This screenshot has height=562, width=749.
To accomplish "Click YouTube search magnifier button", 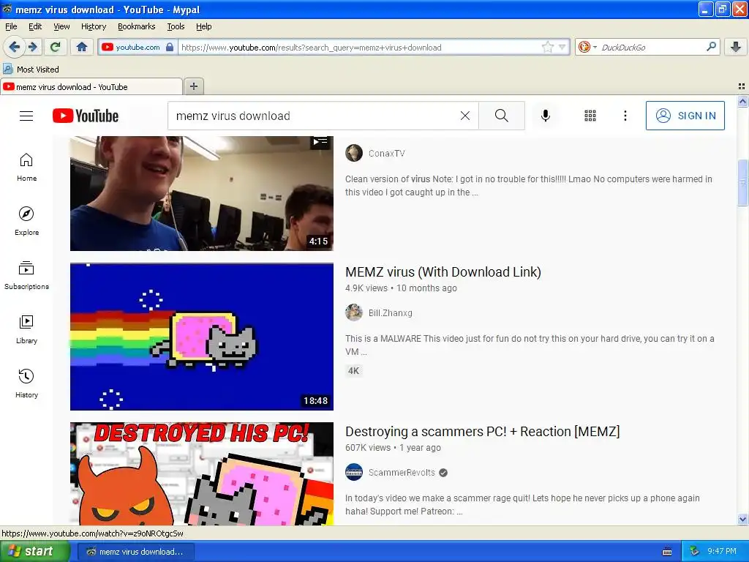I will pyautogui.click(x=502, y=116).
